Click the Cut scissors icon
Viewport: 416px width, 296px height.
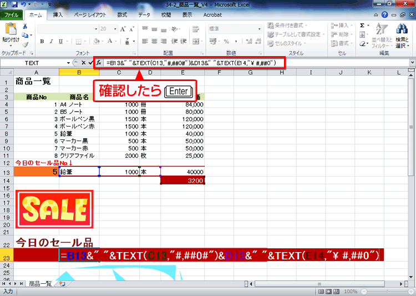[x=25, y=26]
